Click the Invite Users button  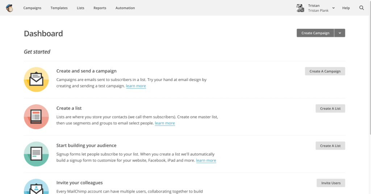click(331, 183)
